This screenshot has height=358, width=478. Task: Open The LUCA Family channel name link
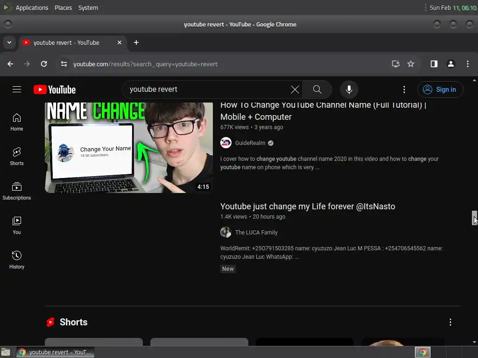[x=256, y=232]
